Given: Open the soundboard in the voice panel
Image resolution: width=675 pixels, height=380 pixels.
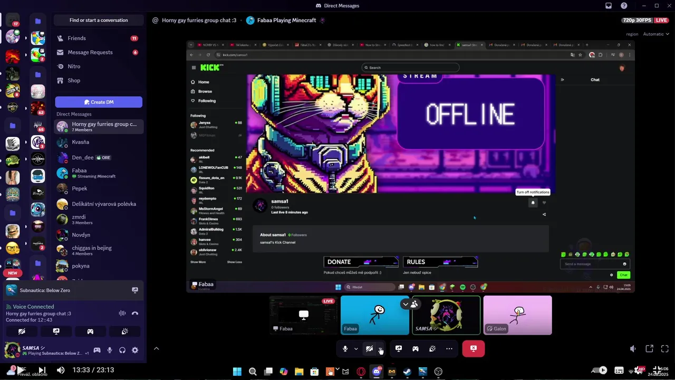Looking at the screenshot, I should [x=124, y=331].
